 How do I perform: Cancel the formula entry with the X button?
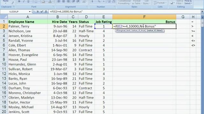[x=38, y=12]
